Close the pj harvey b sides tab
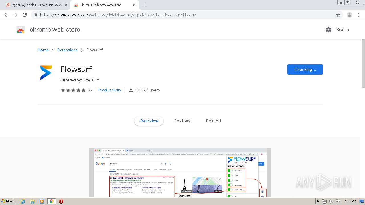This screenshot has width=365, height=205. [66, 5]
